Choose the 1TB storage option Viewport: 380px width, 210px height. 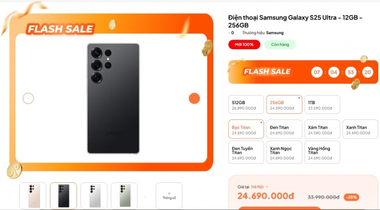pos(322,105)
